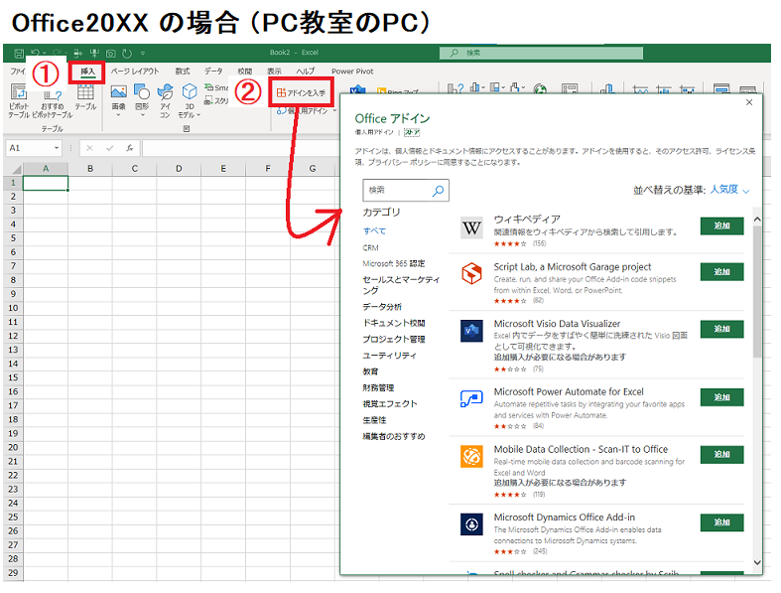Switch to 個人用アドイン tab in dialog
781x593 pixels.
[x=374, y=133]
